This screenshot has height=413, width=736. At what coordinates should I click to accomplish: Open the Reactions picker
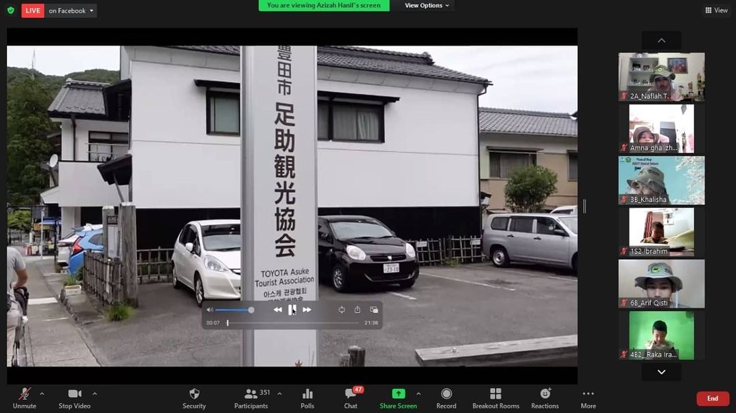tap(545, 398)
